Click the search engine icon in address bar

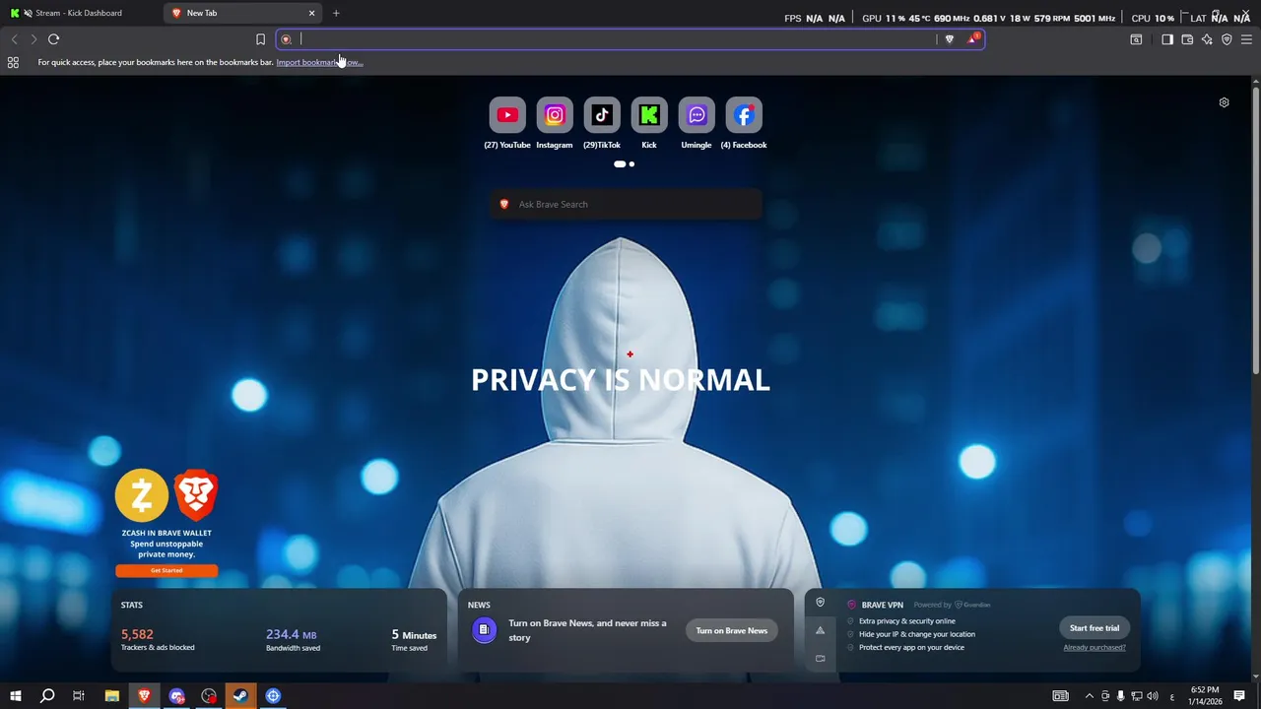click(x=287, y=39)
